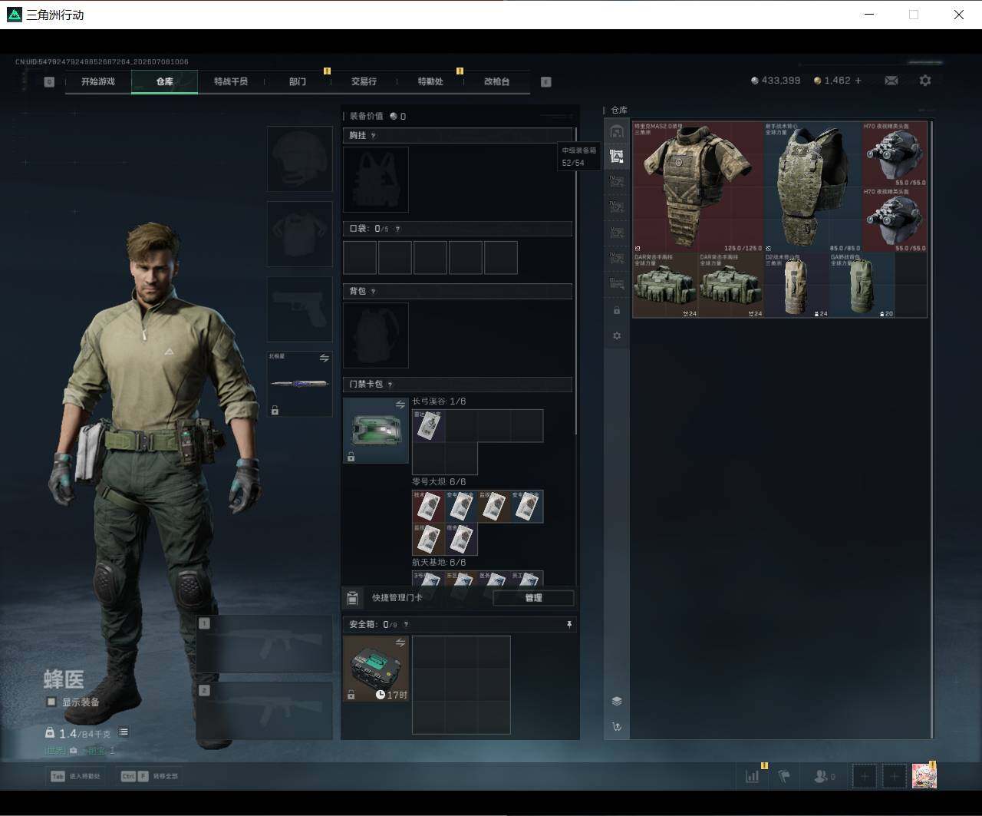
Task: Swap the melee knife with arrows icon
Action: [324, 358]
